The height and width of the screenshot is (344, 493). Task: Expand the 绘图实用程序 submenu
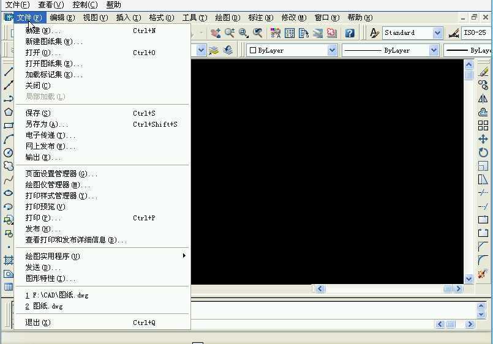(x=102, y=256)
